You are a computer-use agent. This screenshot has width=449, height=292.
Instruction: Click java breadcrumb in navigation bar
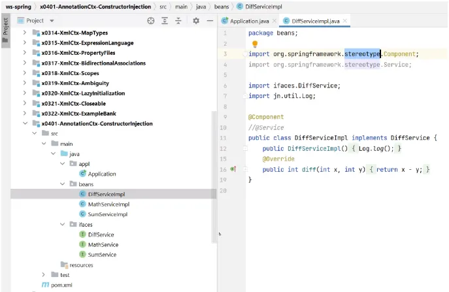[201, 7]
